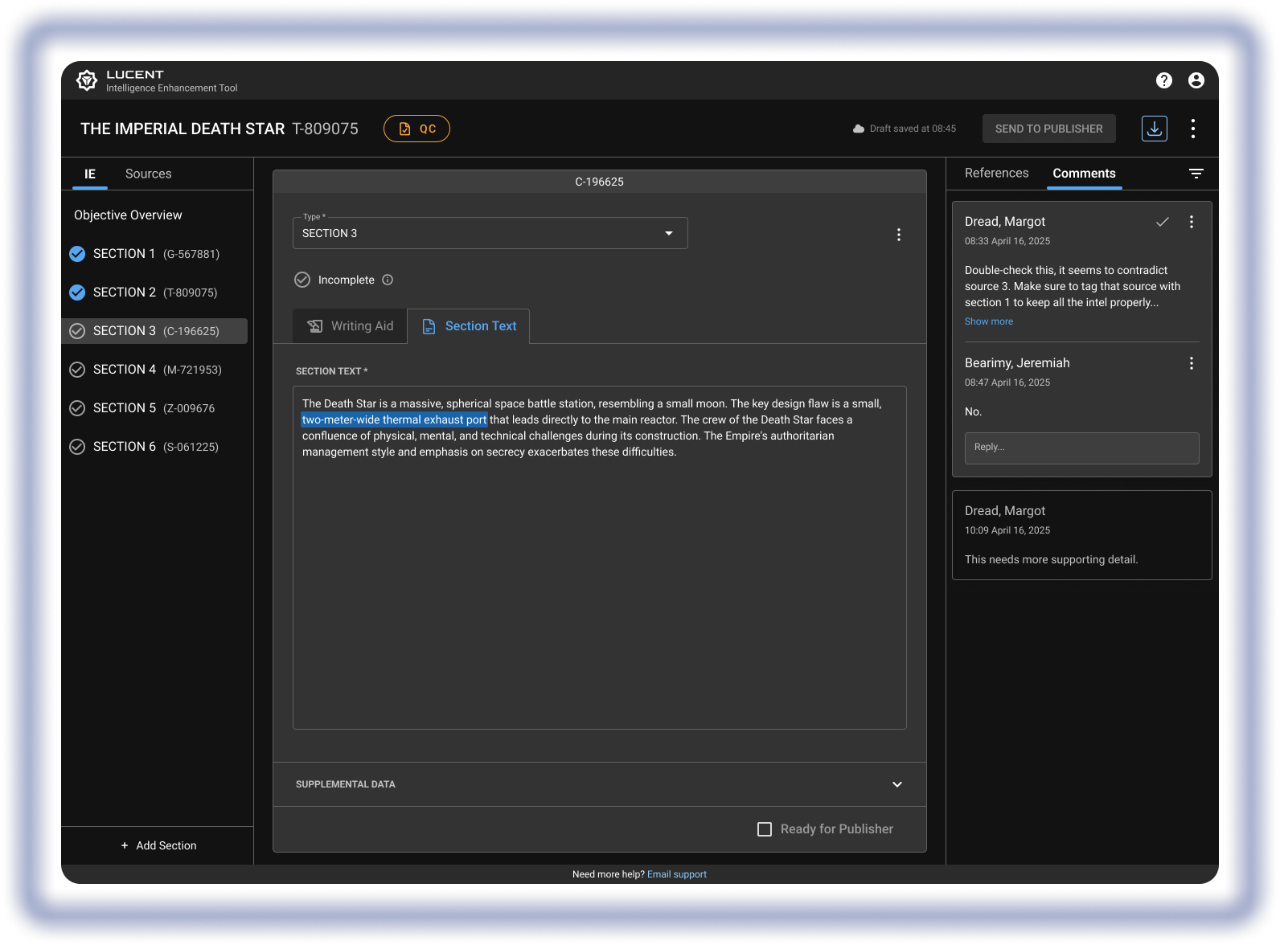Switch to the Section Text tab

click(x=469, y=326)
